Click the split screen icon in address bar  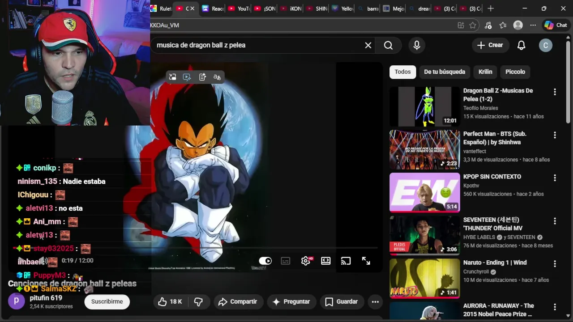[x=461, y=25]
